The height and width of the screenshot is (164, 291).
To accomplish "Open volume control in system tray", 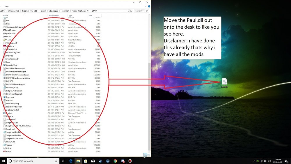I will click(265, 161).
